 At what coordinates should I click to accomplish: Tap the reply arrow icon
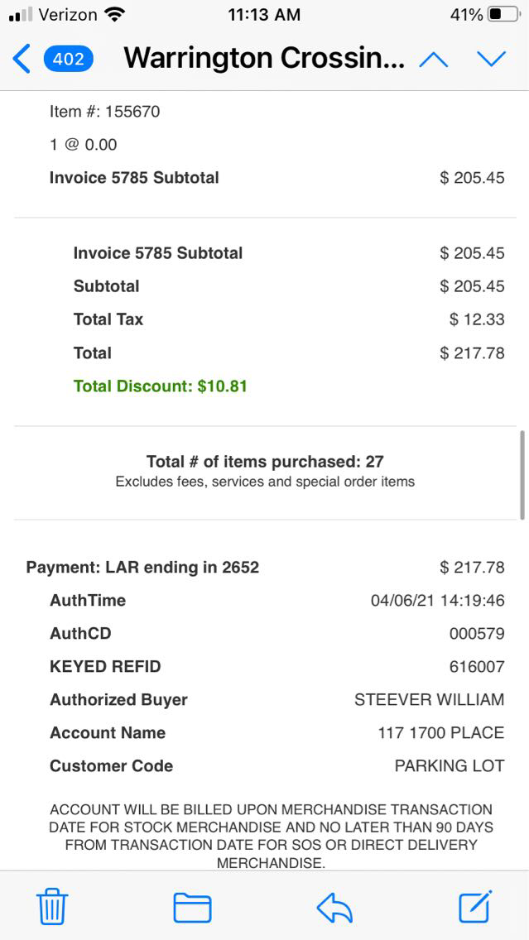point(334,907)
